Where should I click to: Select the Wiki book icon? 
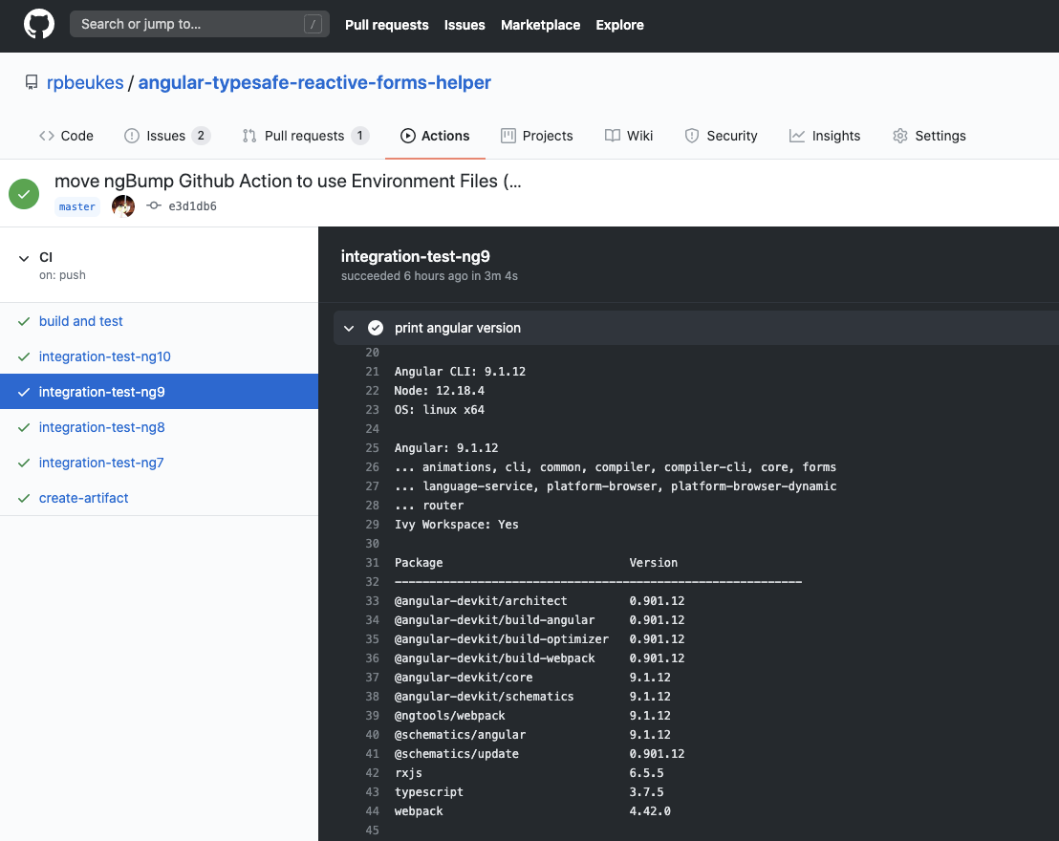[613, 135]
